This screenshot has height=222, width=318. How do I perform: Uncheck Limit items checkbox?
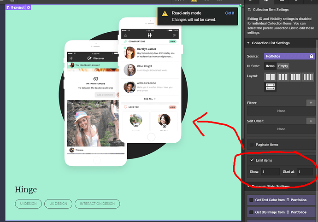(252, 160)
